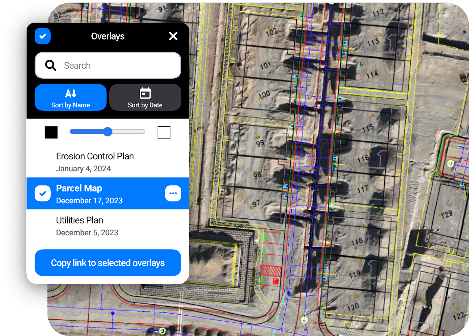Click the empty white outlined square
Image resolution: width=469 pixels, height=336 pixels.
[x=164, y=132]
